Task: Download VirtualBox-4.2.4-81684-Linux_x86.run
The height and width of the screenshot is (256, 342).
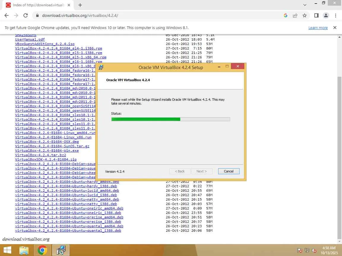Action: 53,137
